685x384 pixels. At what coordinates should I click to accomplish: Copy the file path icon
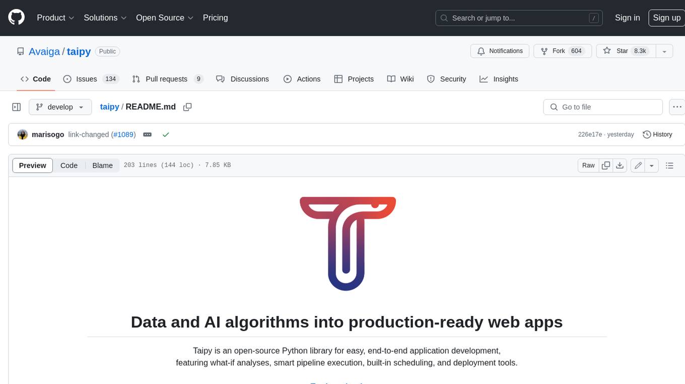click(x=187, y=107)
